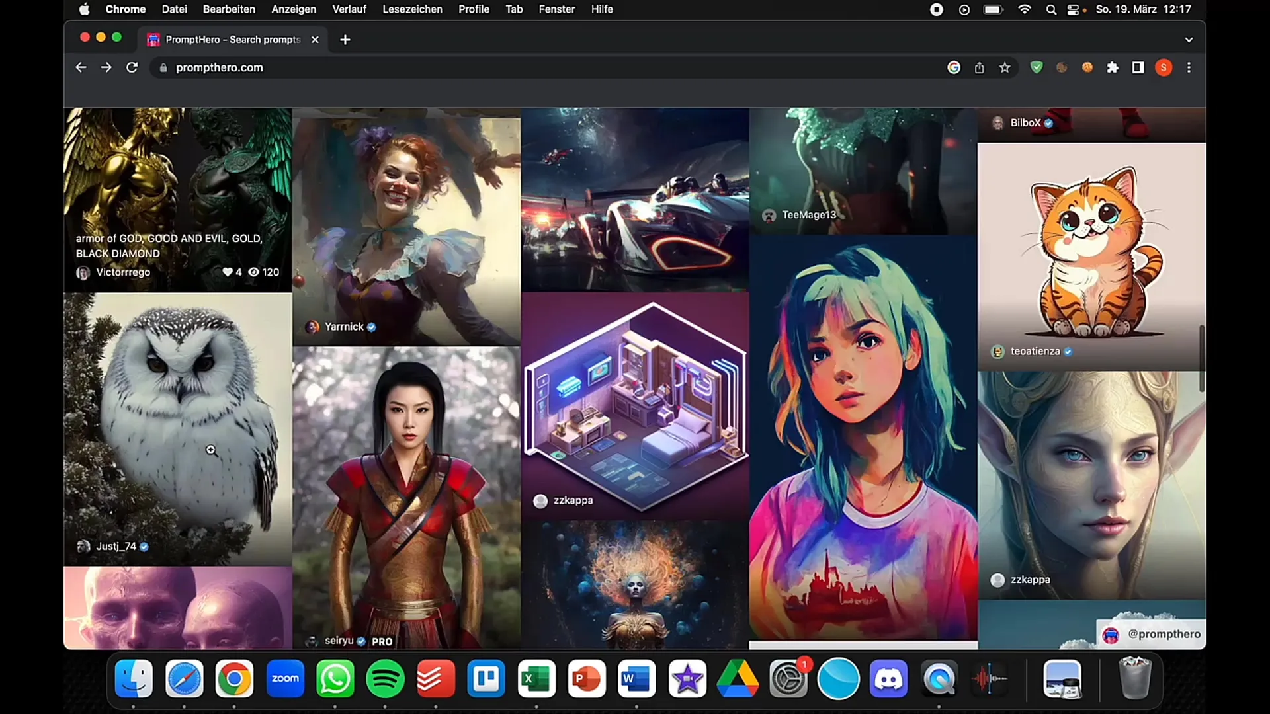Open the futuristic race car image
This screenshot has height=714, width=1270.
pyautogui.click(x=635, y=200)
